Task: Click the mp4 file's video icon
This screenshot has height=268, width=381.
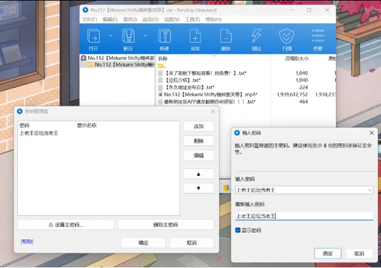Action: coord(160,94)
